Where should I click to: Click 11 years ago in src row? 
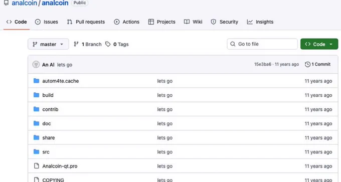click(x=318, y=152)
